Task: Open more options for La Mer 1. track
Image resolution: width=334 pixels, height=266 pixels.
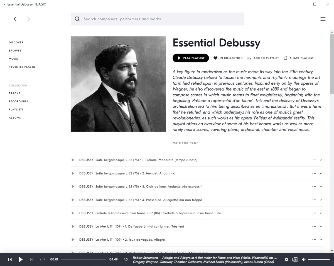Action: click(x=314, y=226)
